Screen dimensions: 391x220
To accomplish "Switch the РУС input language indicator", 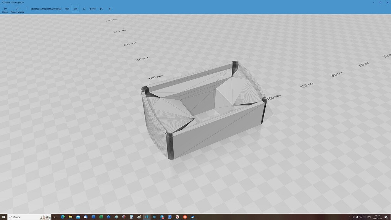I will tap(369, 217).
